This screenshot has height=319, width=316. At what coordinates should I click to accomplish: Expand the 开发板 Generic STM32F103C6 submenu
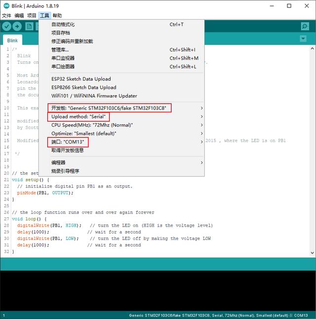(x=121, y=108)
